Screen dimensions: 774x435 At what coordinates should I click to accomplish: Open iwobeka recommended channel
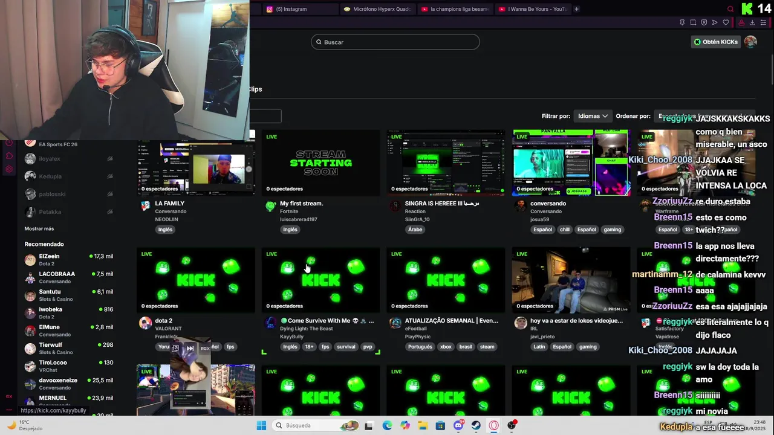[x=68, y=313]
